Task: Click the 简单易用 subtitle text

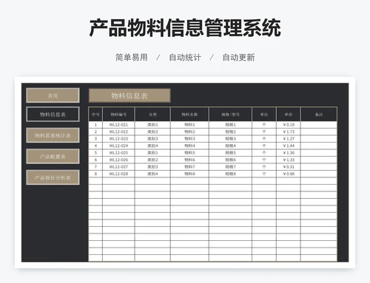Action: pyautogui.click(x=132, y=58)
